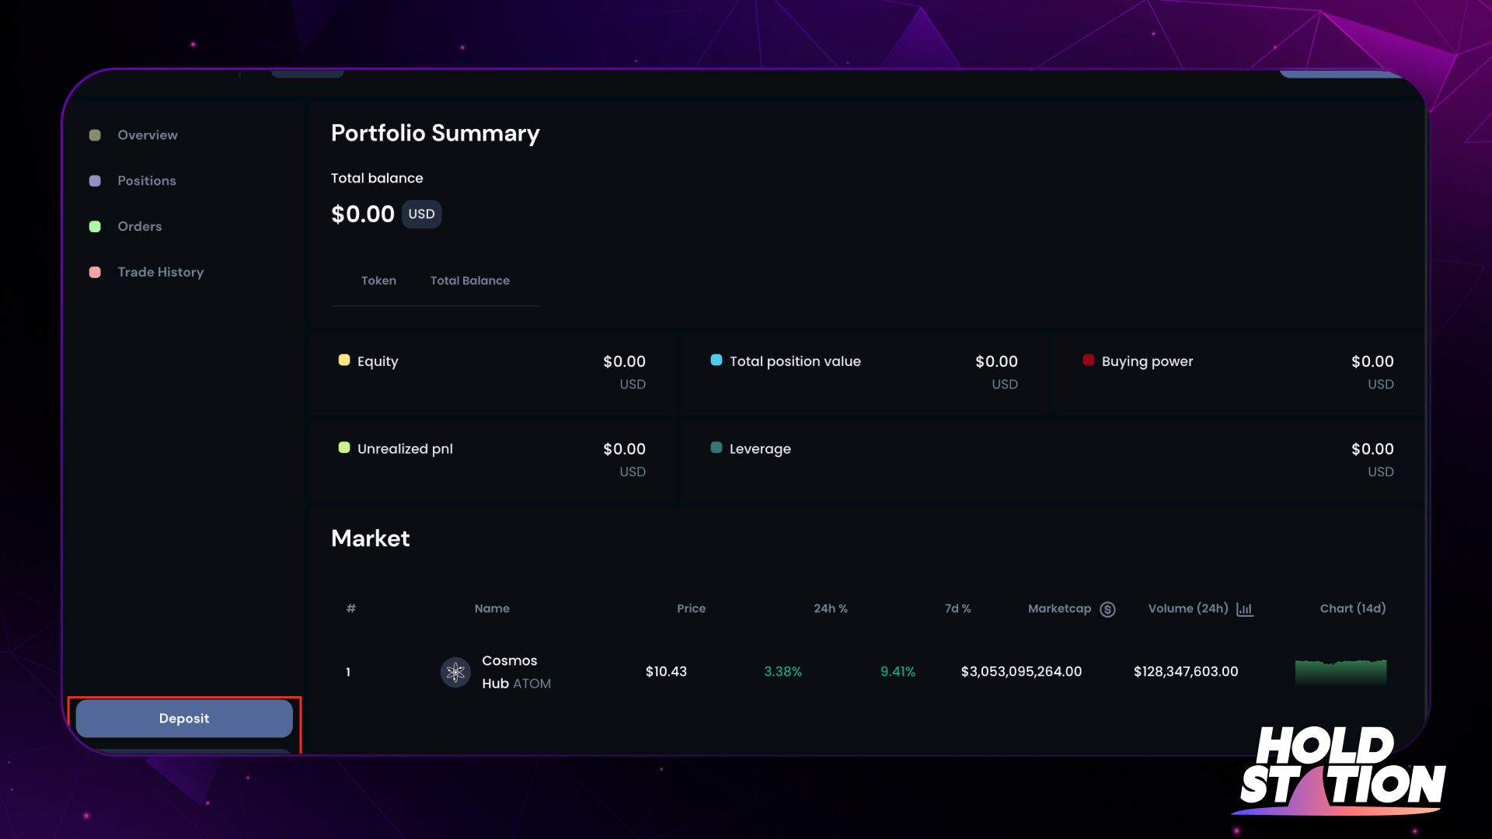The image size is (1492, 839).
Task: Click the Market section heading
Action: [370, 539]
